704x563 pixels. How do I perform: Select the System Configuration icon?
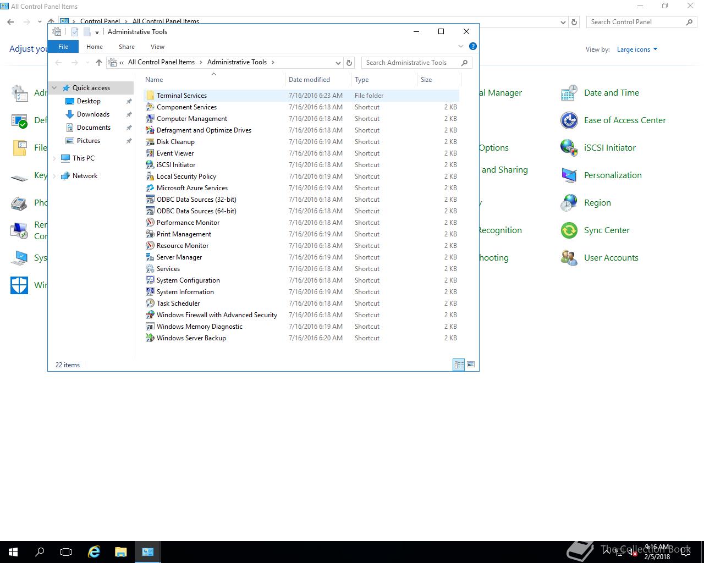pos(150,280)
